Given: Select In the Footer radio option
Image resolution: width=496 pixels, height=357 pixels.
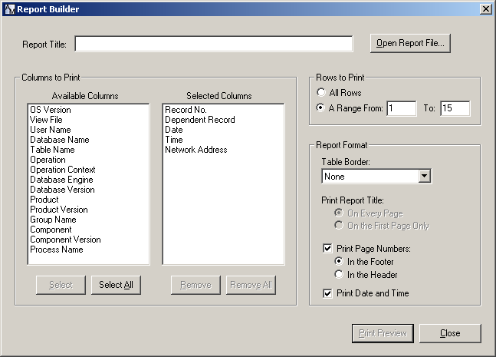Looking at the screenshot, I should [338, 262].
